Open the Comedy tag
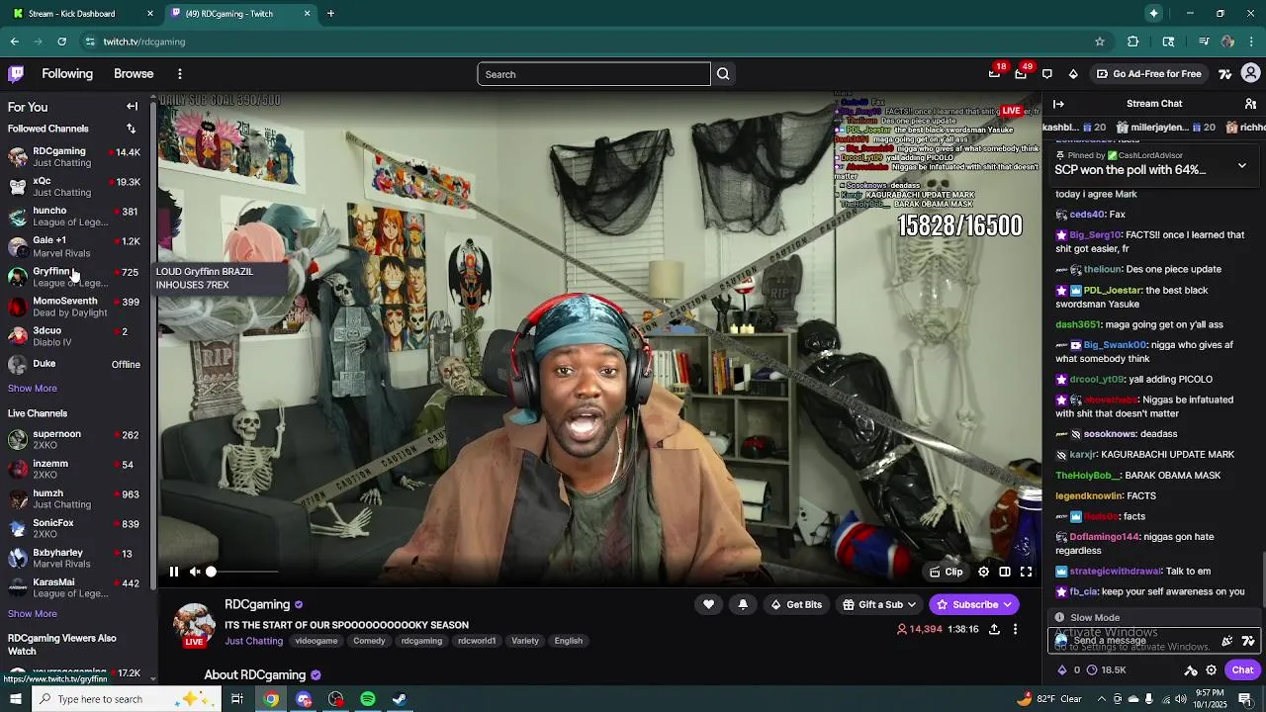1266x712 pixels. [369, 641]
